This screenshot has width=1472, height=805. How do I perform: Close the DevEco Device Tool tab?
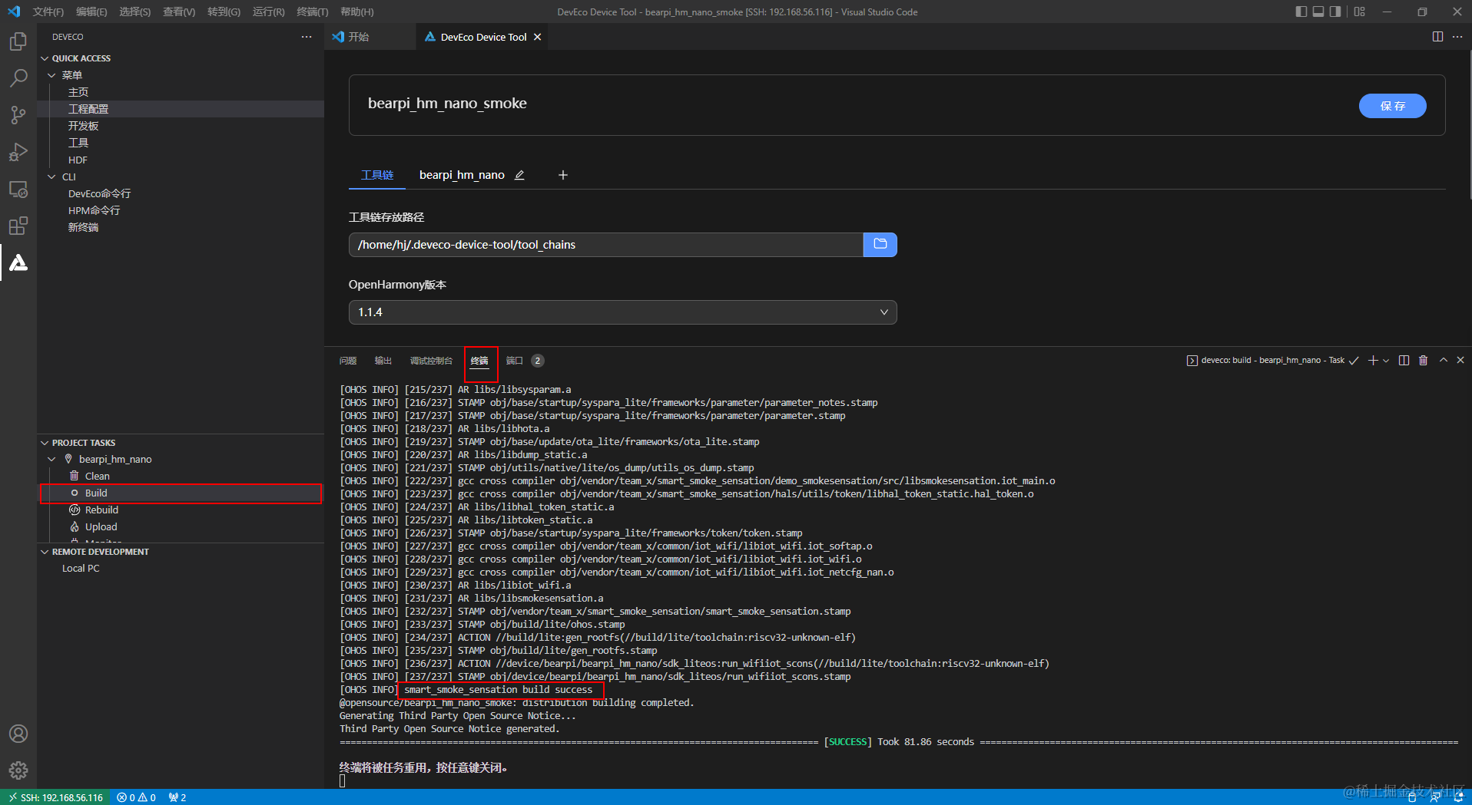(x=538, y=37)
